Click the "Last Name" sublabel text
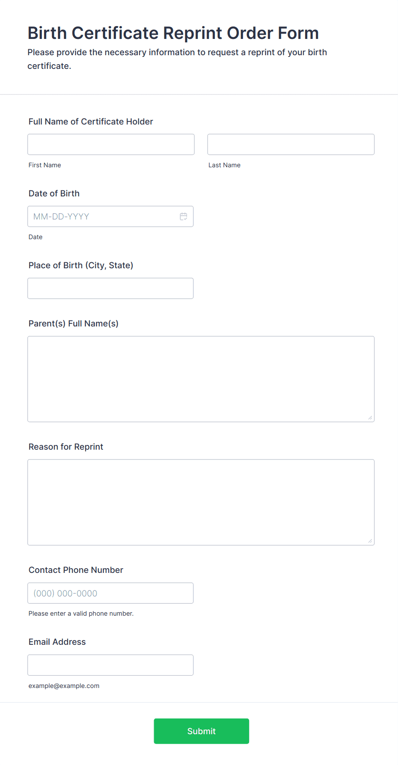The image size is (398, 765). (x=224, y=165)
